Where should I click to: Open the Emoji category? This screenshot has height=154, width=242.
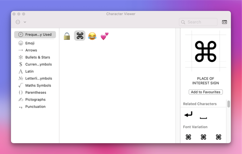pyautogui.click(x=35, y=43)
